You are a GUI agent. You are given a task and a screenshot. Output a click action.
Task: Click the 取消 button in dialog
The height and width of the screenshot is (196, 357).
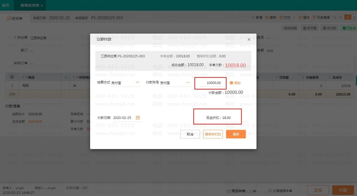pyautogui.click(x=190, y=134)
